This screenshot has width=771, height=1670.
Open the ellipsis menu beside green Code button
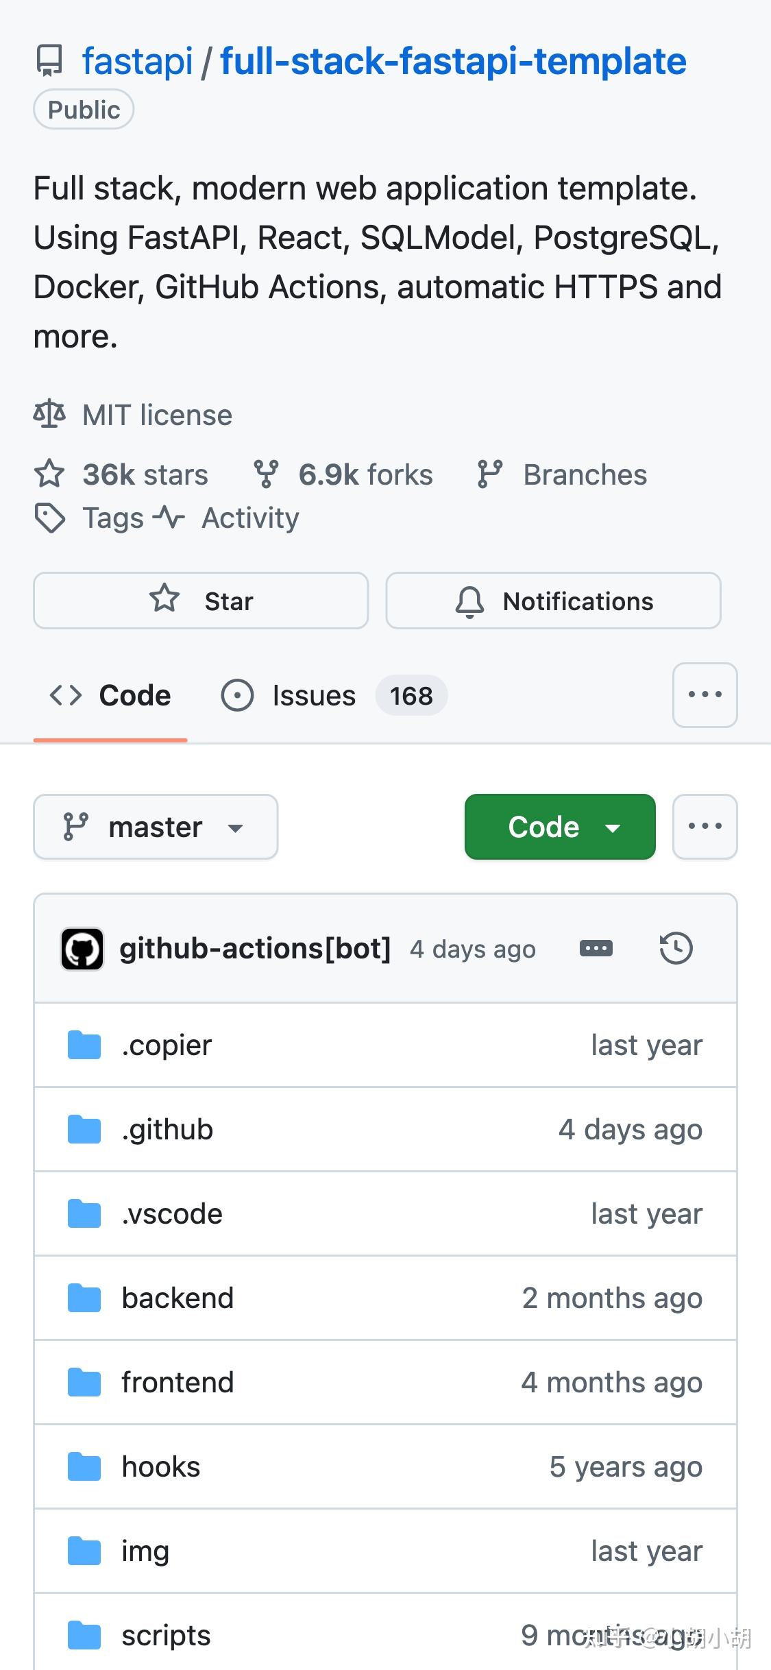[x=705, y=826]
